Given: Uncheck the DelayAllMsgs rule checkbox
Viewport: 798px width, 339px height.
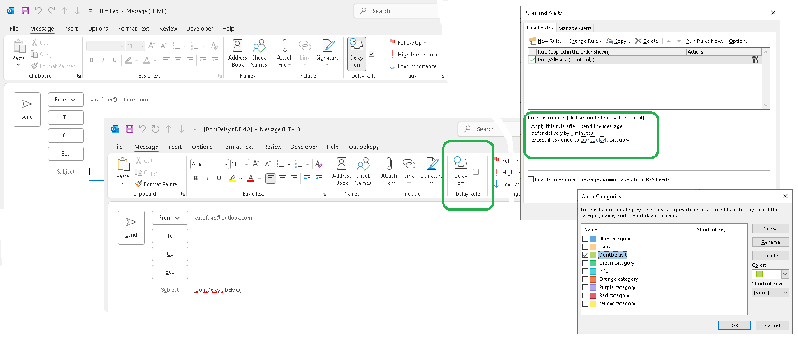Looking at the screenshot, I should [x=533, y=60].
